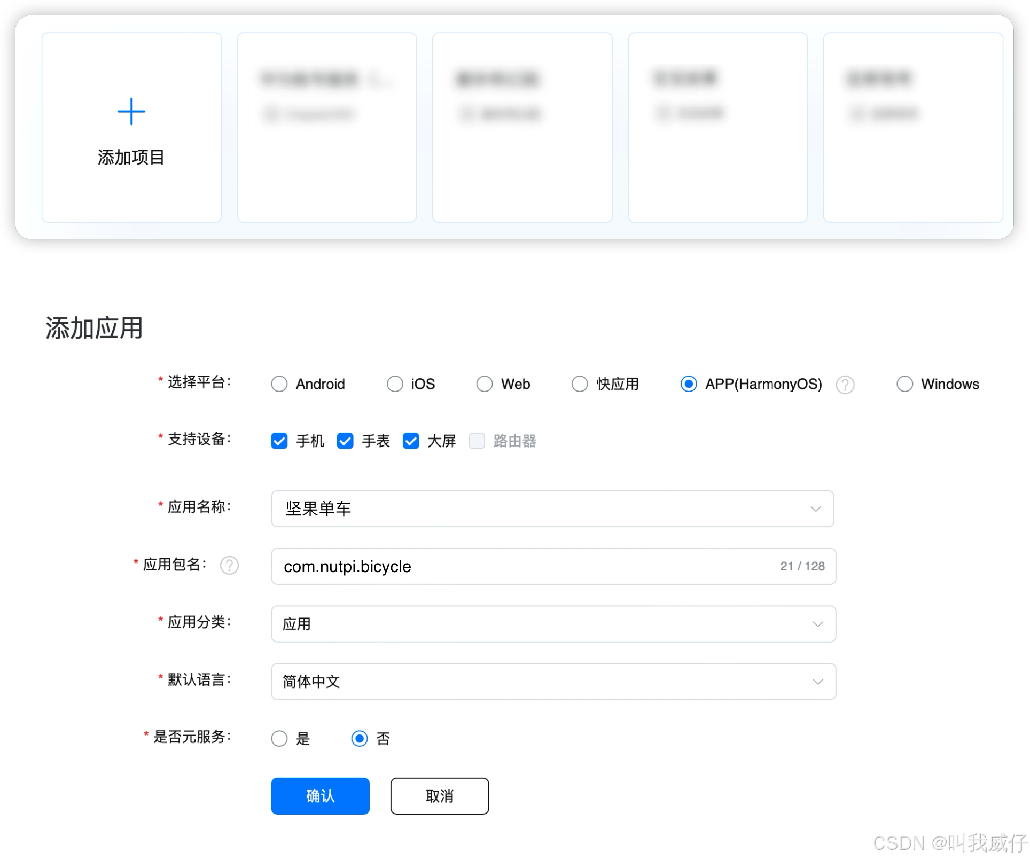Select the iOS platform radio button

click(395, 384)
